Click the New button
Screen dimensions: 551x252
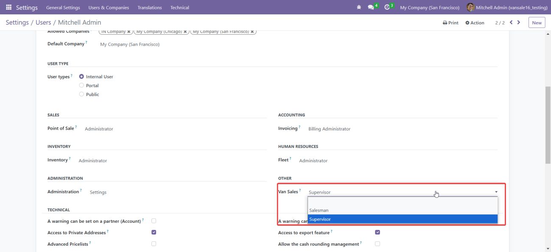pyautogui.click(x=537, y=23)
